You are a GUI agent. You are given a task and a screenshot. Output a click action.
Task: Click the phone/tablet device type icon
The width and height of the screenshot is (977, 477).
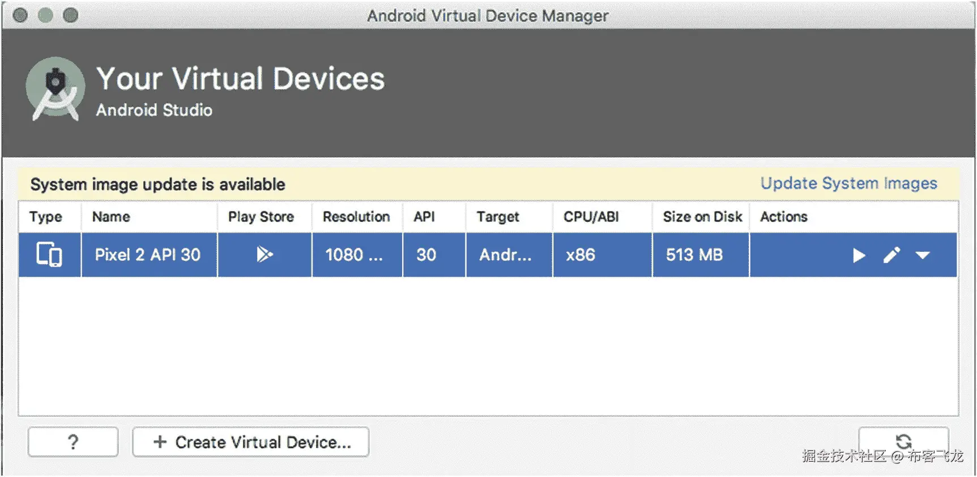pos(49,255)
